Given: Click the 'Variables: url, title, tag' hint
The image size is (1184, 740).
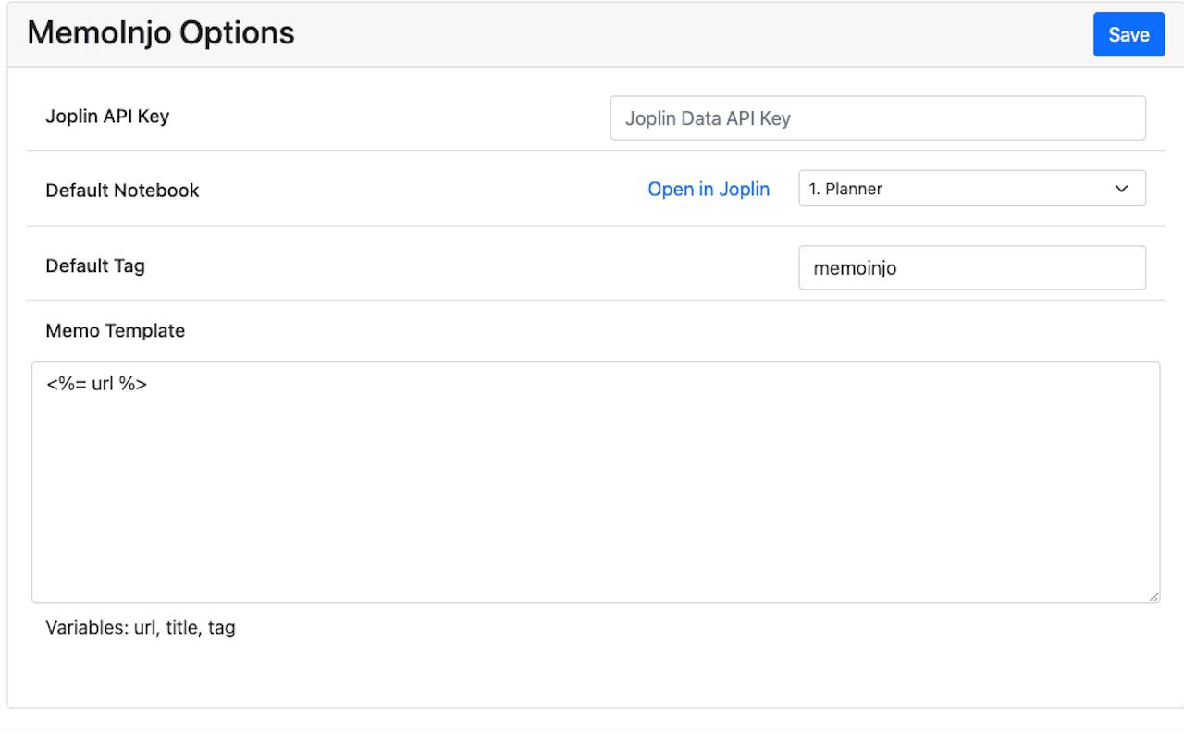Looking at the screenshot, I should (141, 628).
